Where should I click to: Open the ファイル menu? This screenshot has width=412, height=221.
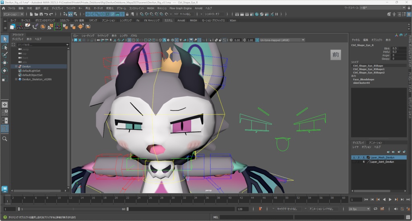pyautogui.click(x=11, y=8)
